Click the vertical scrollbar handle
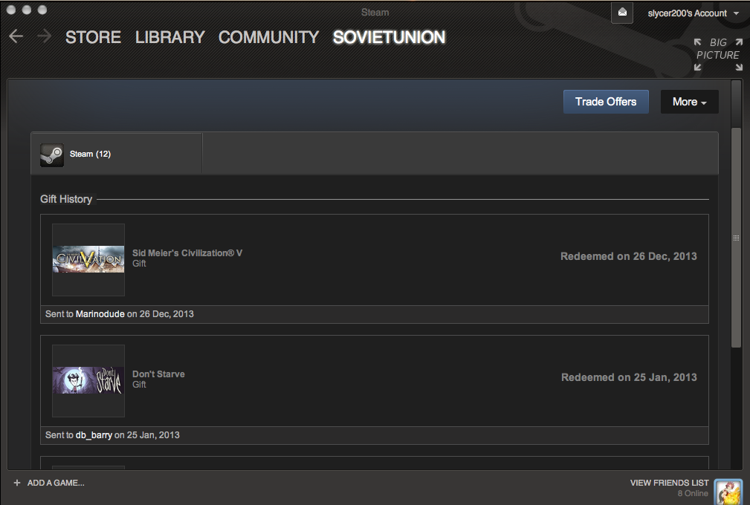This screenshot has width=750, height=505. click(736, 238)
